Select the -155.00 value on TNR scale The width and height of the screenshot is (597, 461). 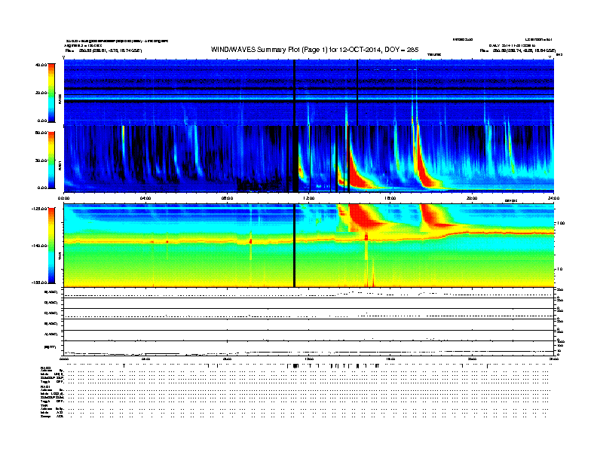tap(39, 282)
